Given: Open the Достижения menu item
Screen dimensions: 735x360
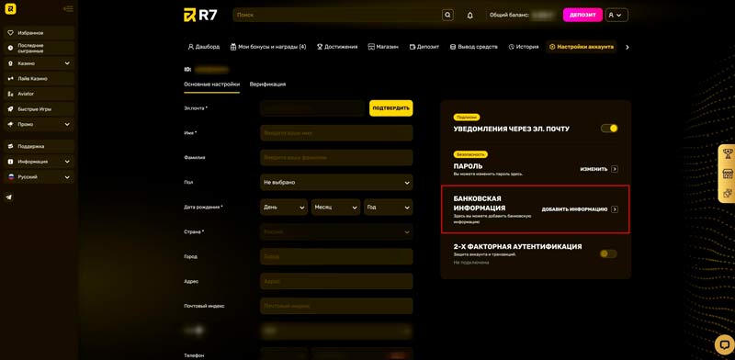Looking at the screenshot, I should click(337, 47).
